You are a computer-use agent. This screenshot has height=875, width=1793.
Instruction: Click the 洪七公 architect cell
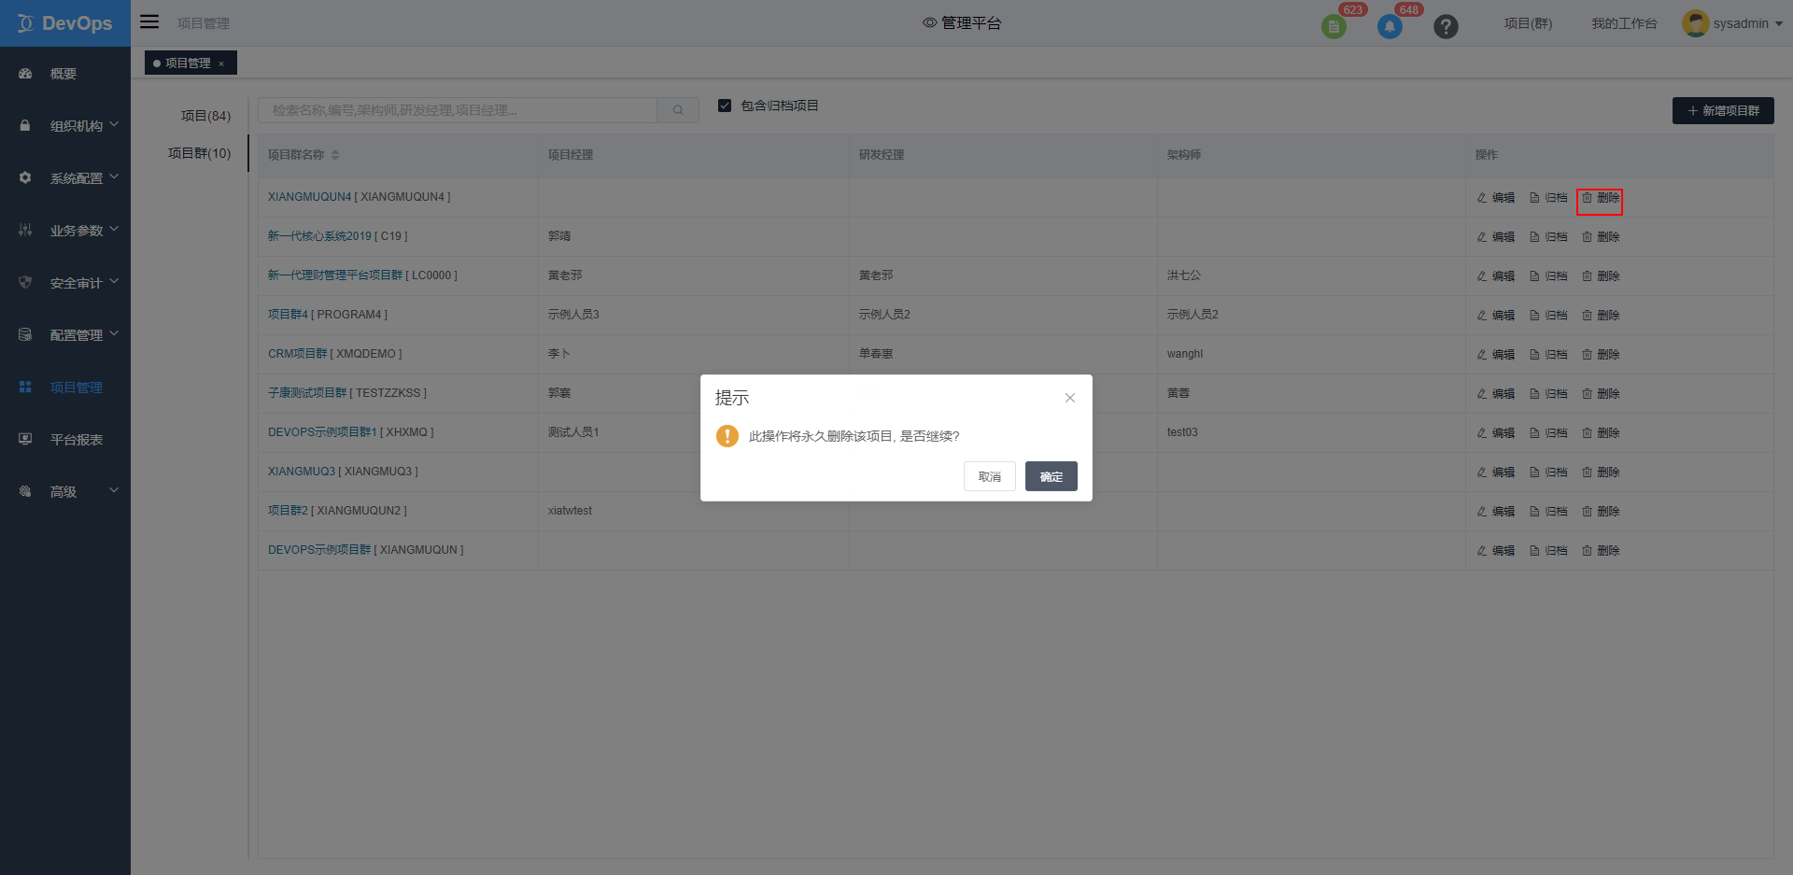pos(1184,275)
